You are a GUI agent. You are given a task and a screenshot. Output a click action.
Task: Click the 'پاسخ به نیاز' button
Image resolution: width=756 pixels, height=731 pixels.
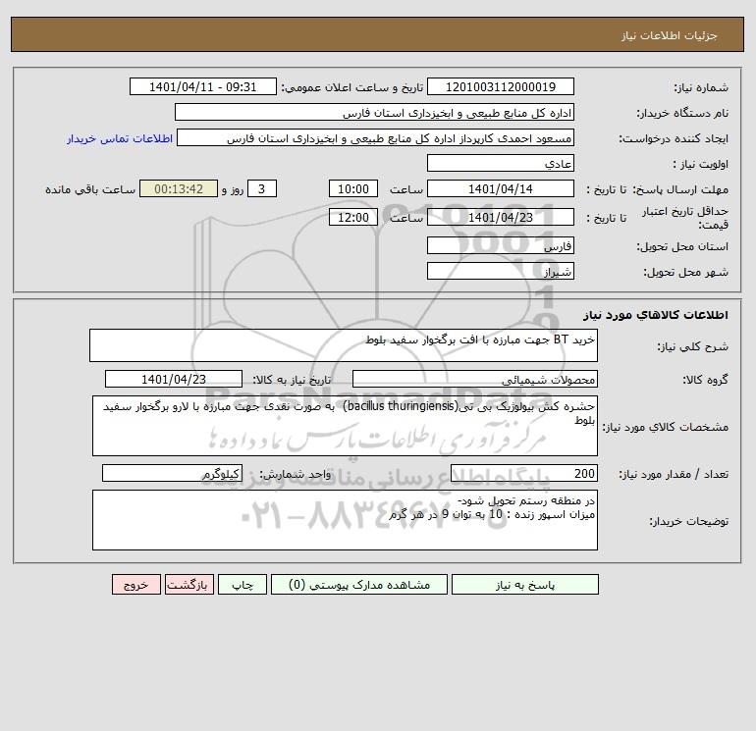click(x=525, y=585)
